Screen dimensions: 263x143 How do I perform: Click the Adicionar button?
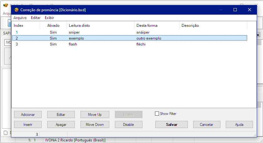tap(28, 115)
